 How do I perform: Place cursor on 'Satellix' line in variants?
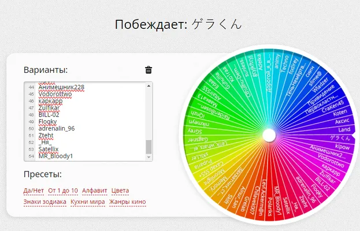pos(49,149)
